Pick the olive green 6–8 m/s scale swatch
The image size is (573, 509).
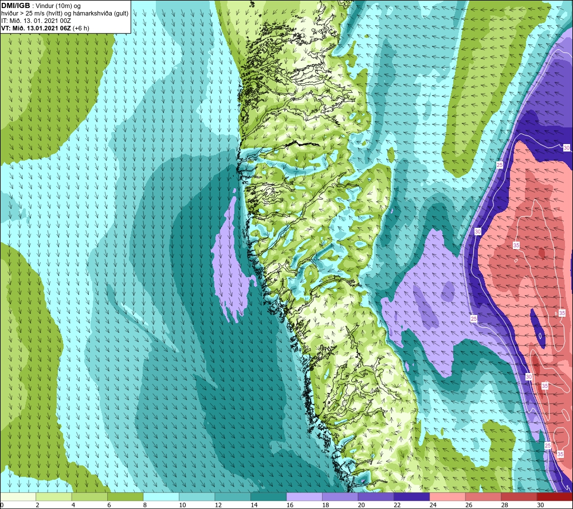(125, 496)
